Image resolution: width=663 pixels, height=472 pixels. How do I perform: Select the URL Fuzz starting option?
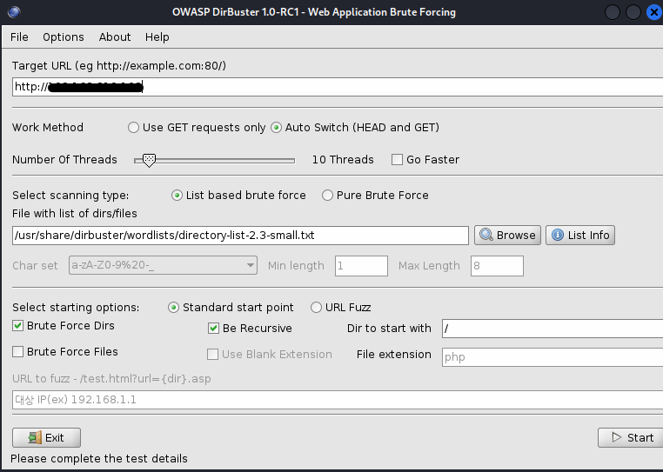pos(316,308)
